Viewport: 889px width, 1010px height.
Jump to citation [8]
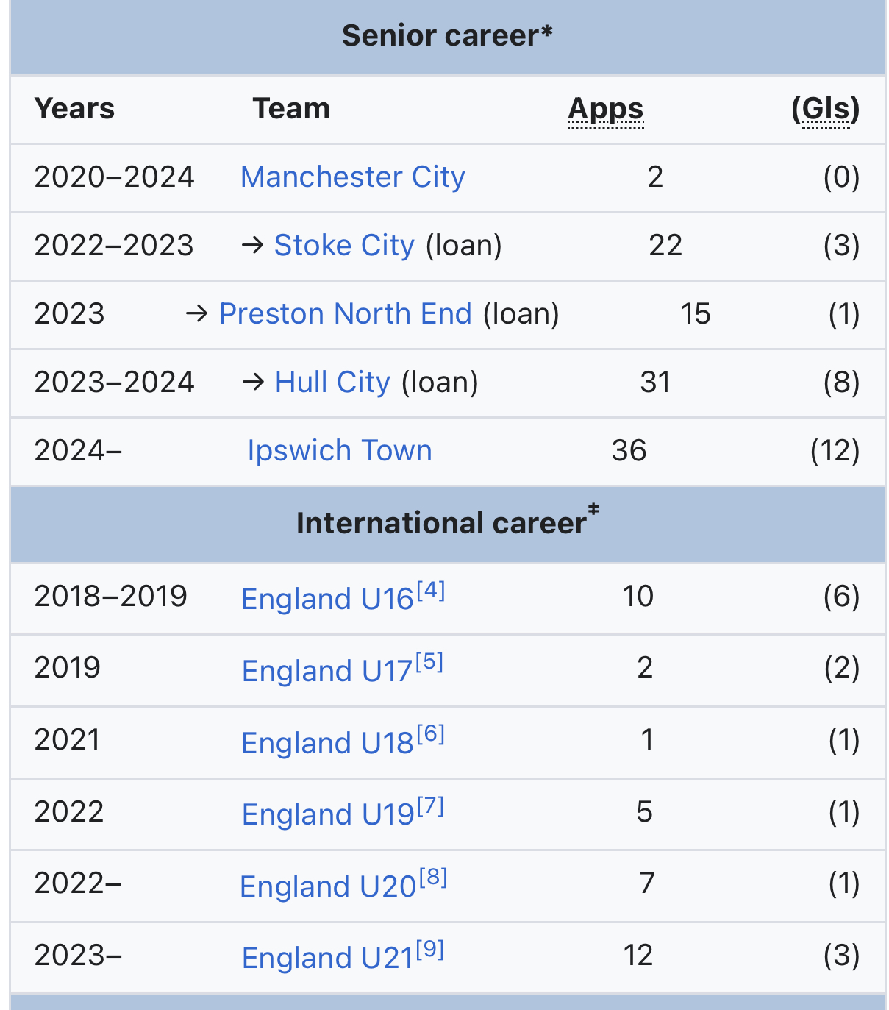pos(433,877)
